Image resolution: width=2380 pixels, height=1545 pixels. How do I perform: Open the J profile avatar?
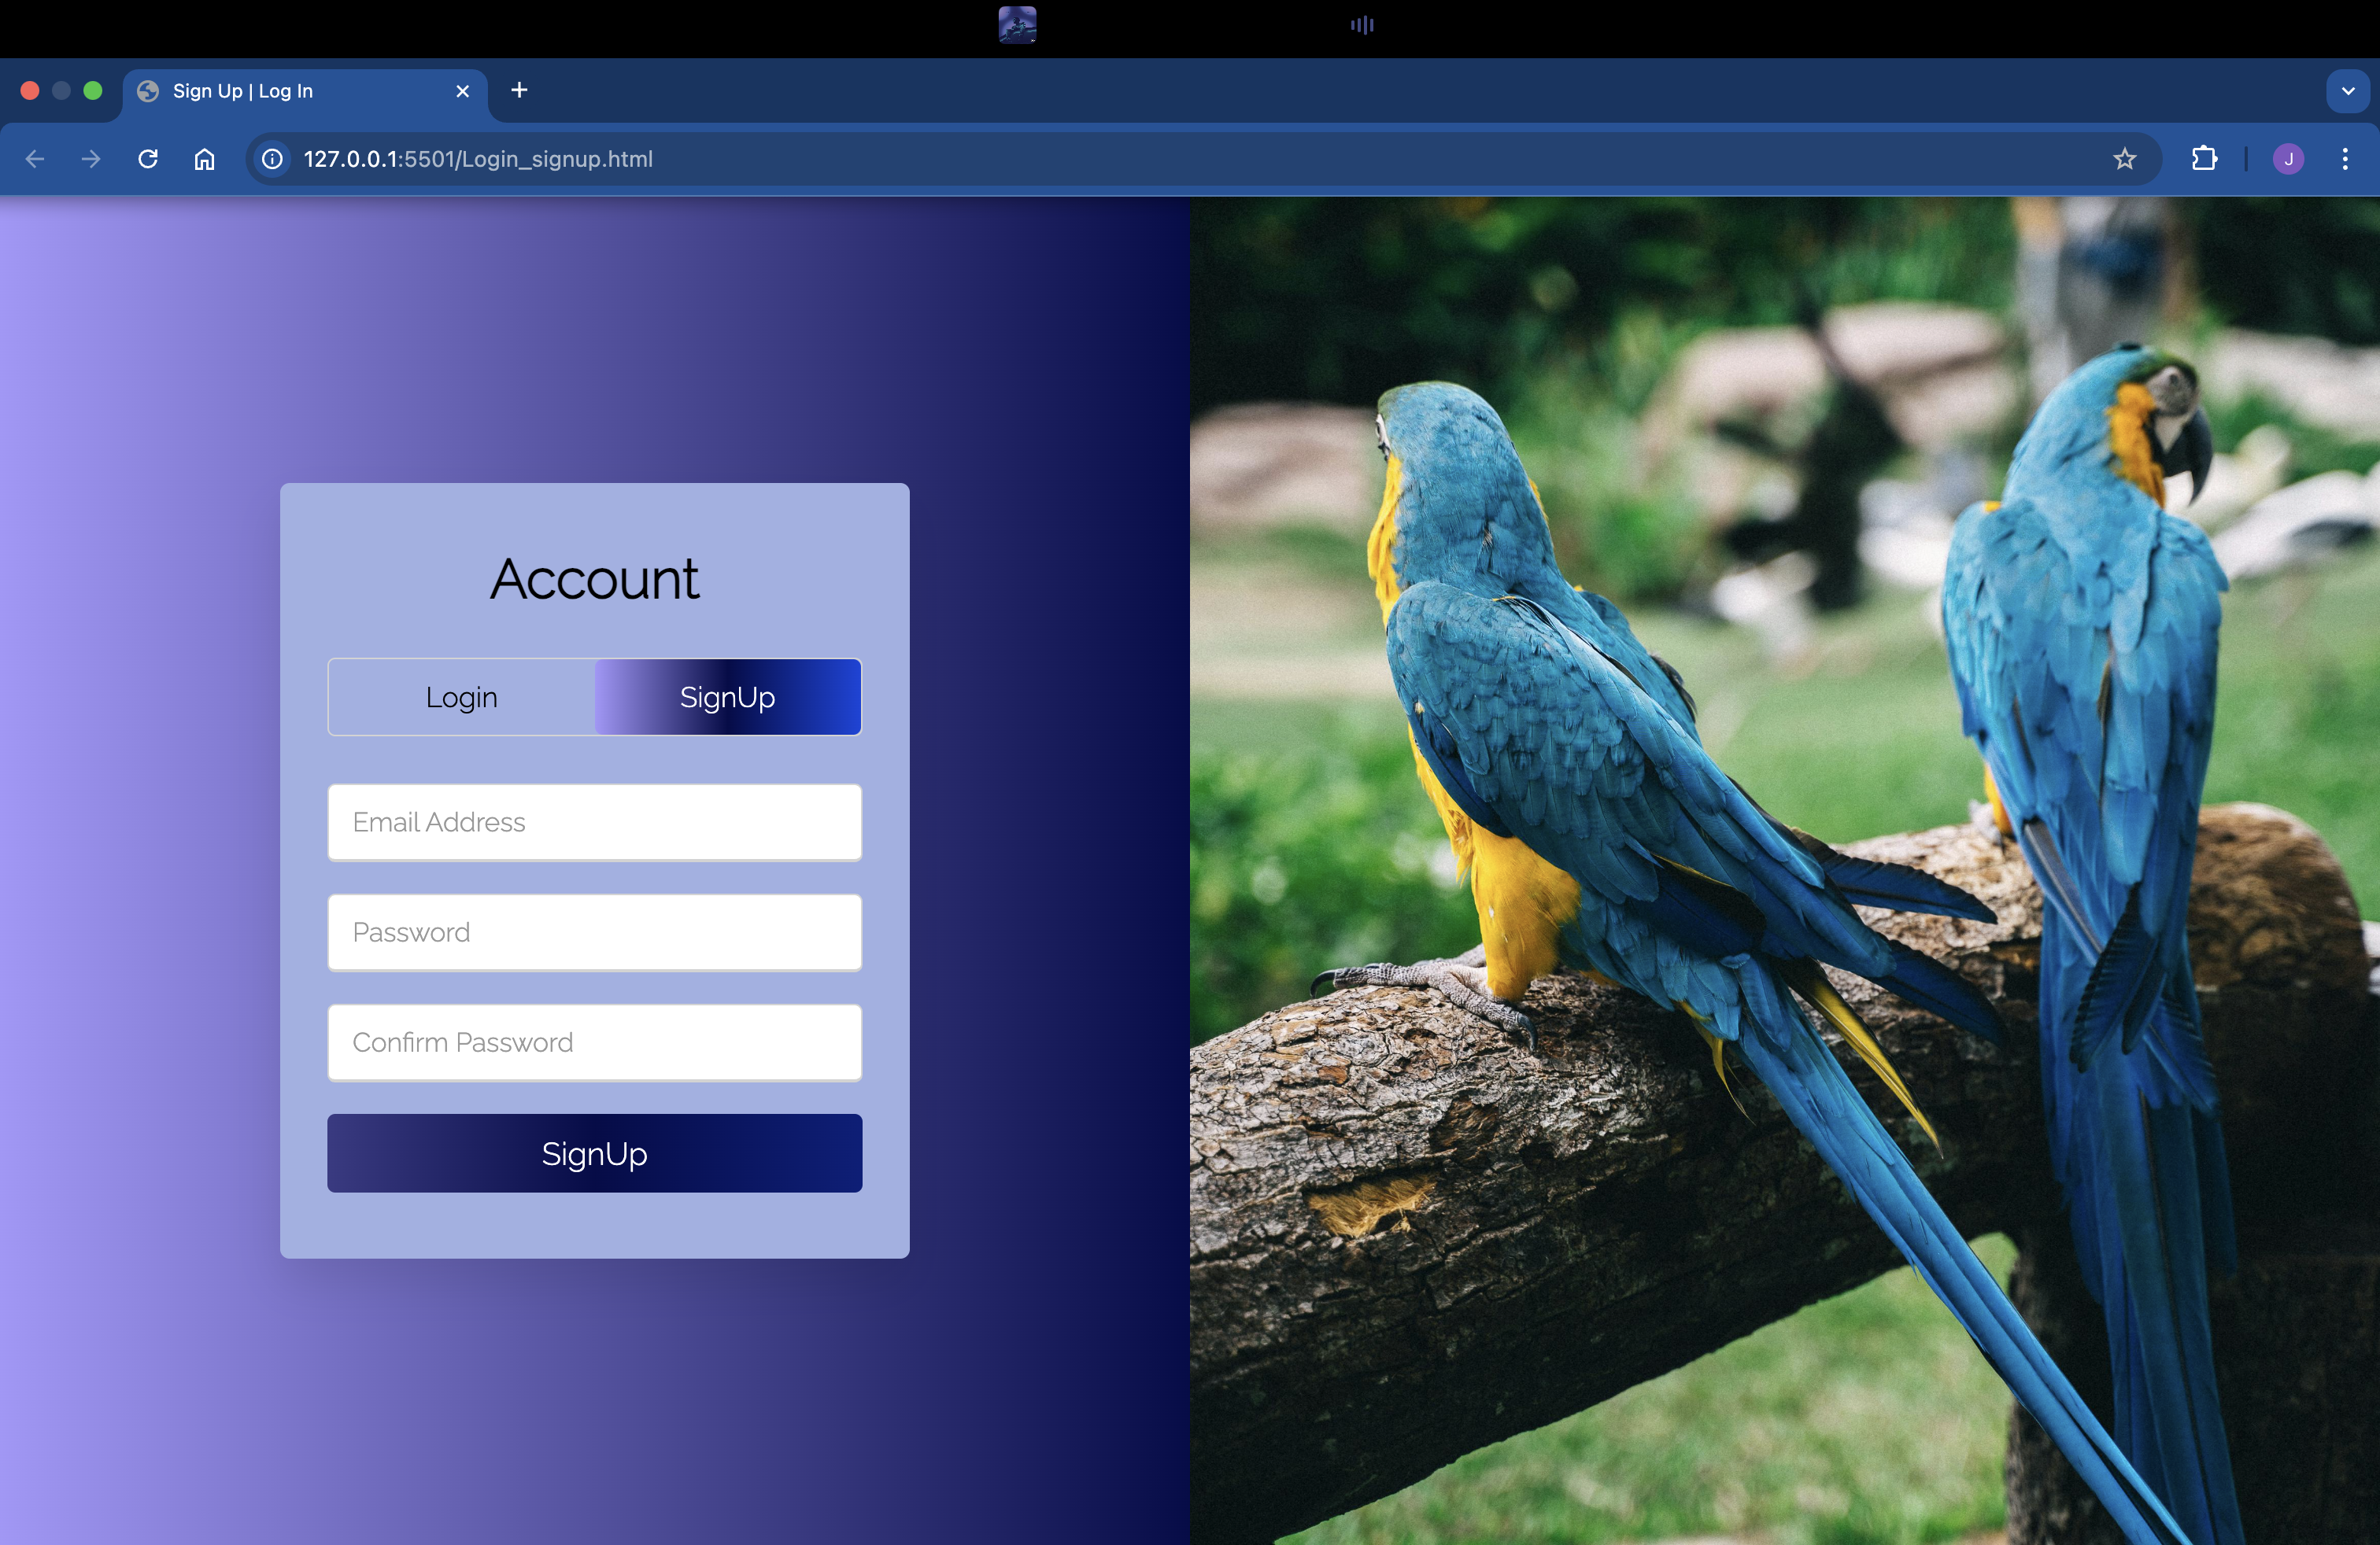(x=2288, y=159)
